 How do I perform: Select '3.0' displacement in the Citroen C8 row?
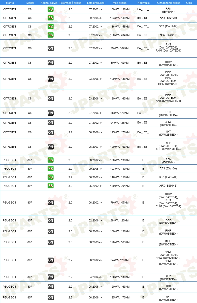(x=70, y=35)
